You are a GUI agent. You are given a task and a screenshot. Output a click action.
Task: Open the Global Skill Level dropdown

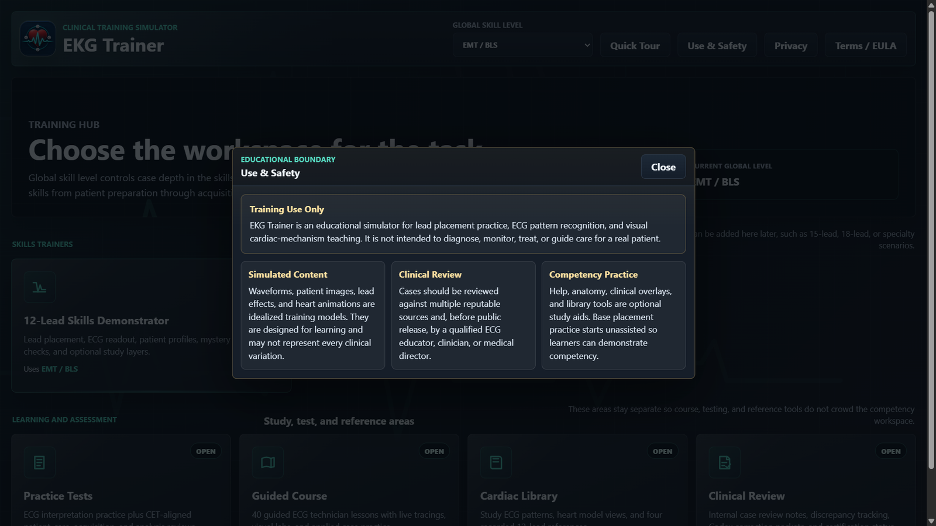tap(522, 45)
